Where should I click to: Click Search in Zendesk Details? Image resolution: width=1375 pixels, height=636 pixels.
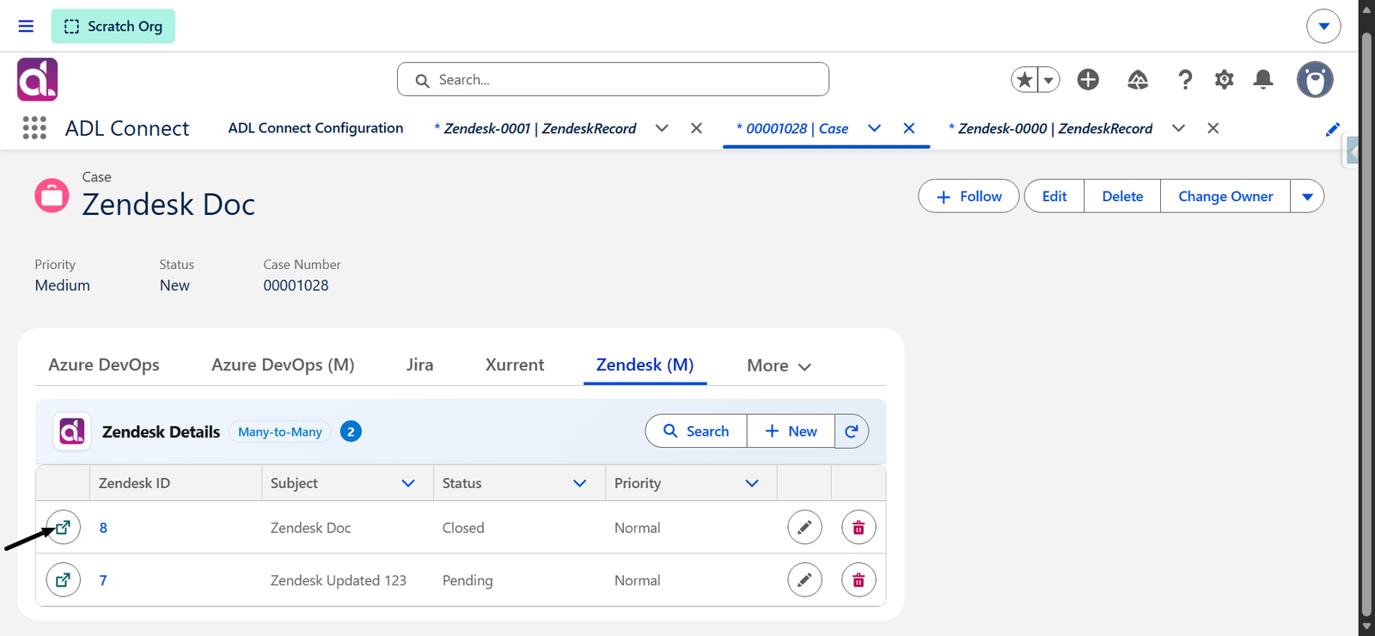click(696, 431)
